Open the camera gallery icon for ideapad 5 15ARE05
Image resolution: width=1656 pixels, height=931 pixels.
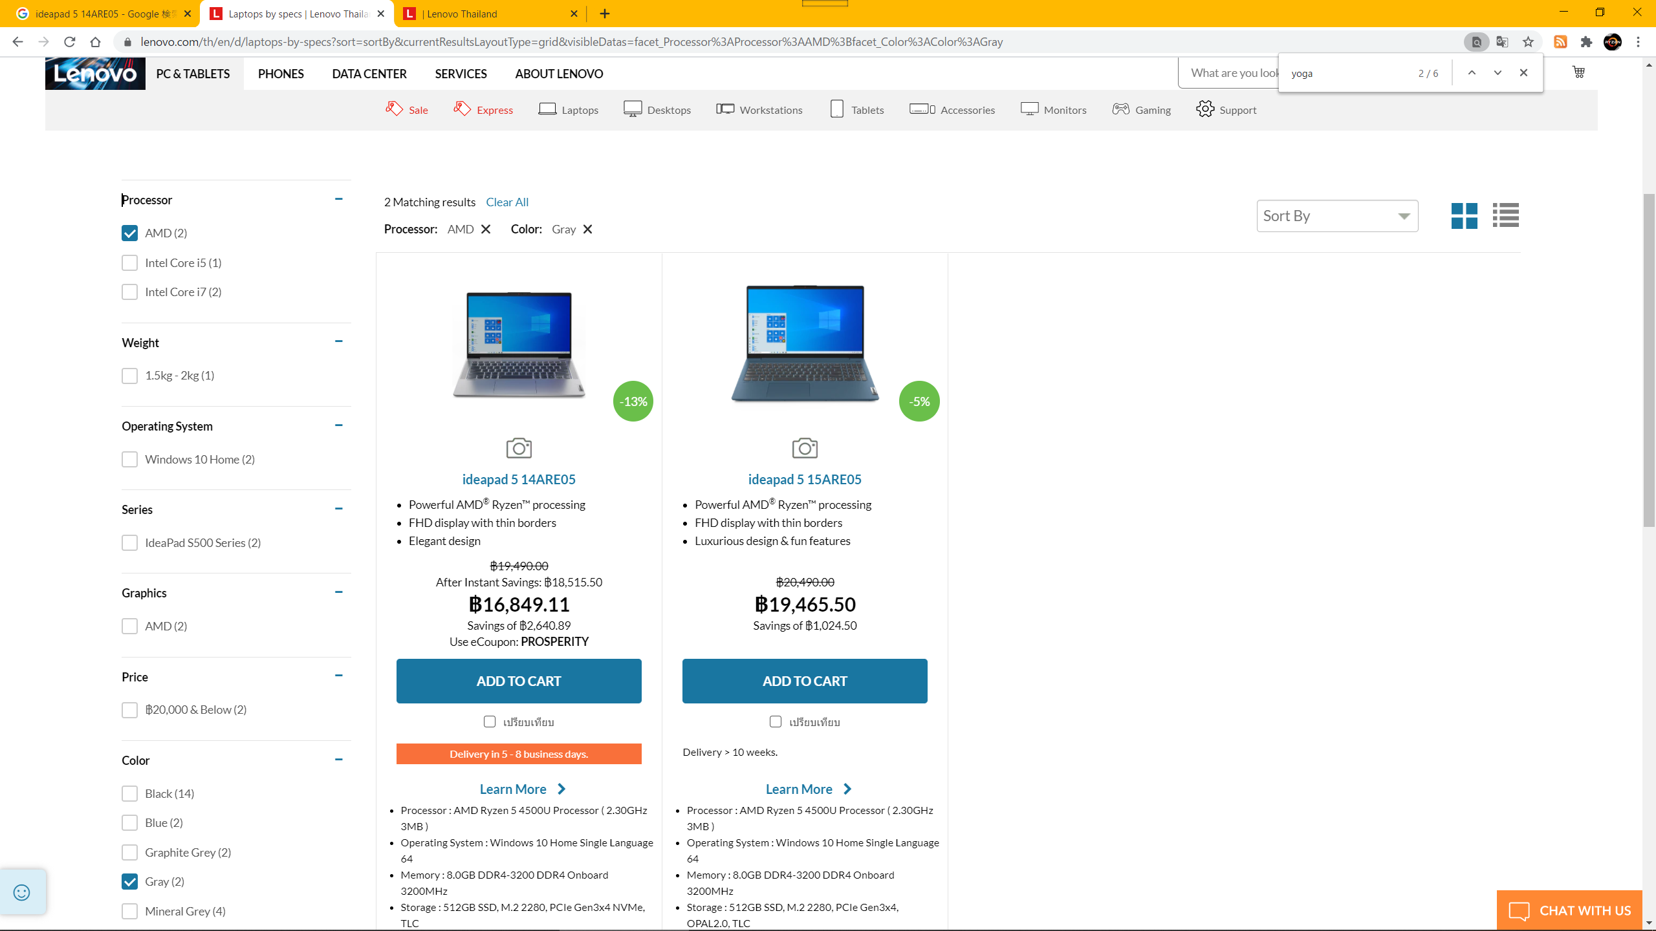[805, 447]
